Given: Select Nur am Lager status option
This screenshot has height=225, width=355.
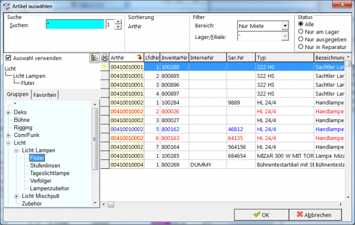Looking at the screenshot, I should pyautogui.click(x=301, y=32).
